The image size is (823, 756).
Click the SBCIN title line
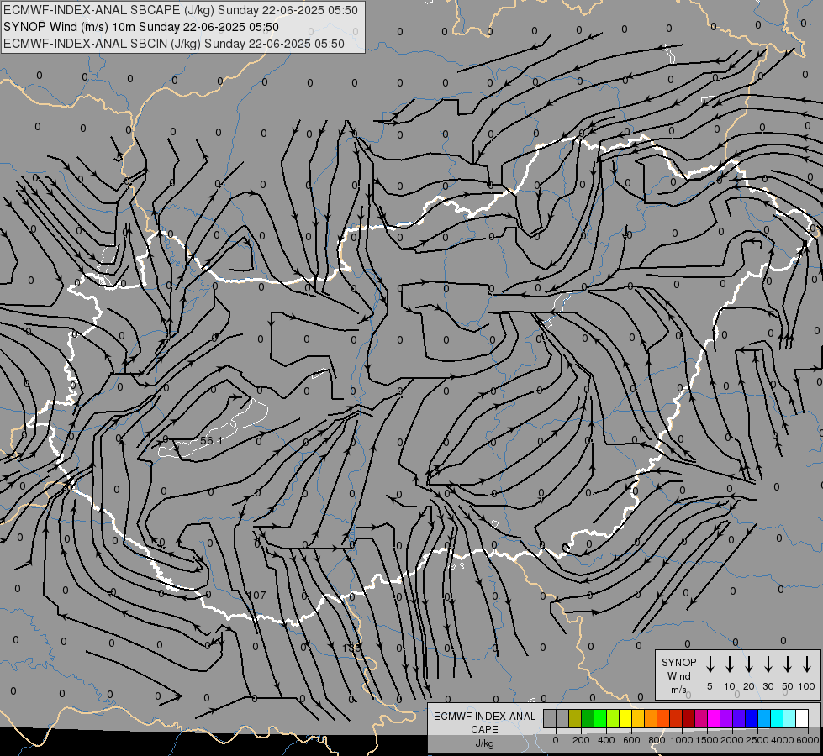pos(174,44)
